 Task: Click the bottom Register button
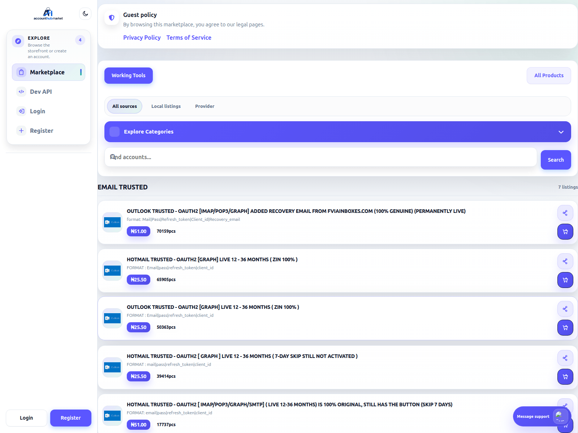tap(71, 418)
